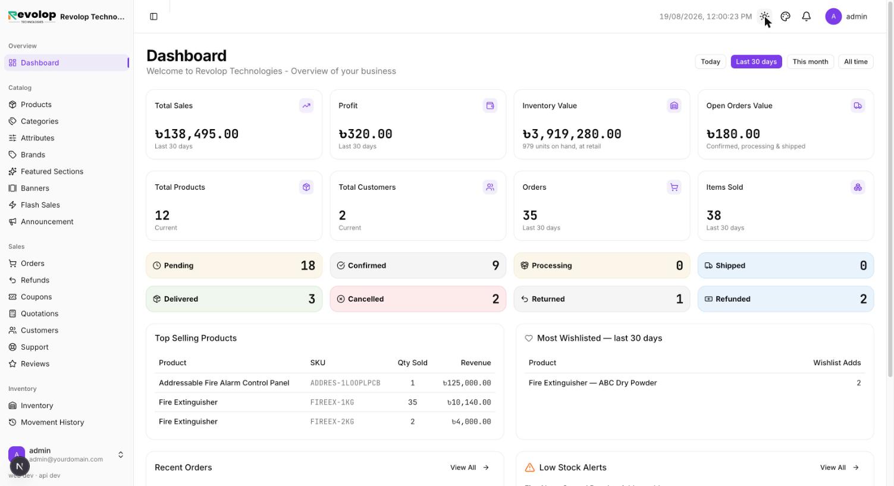894x486 pixels.
Task: Go to Refunds page
Action: click(x=67, y=280)
